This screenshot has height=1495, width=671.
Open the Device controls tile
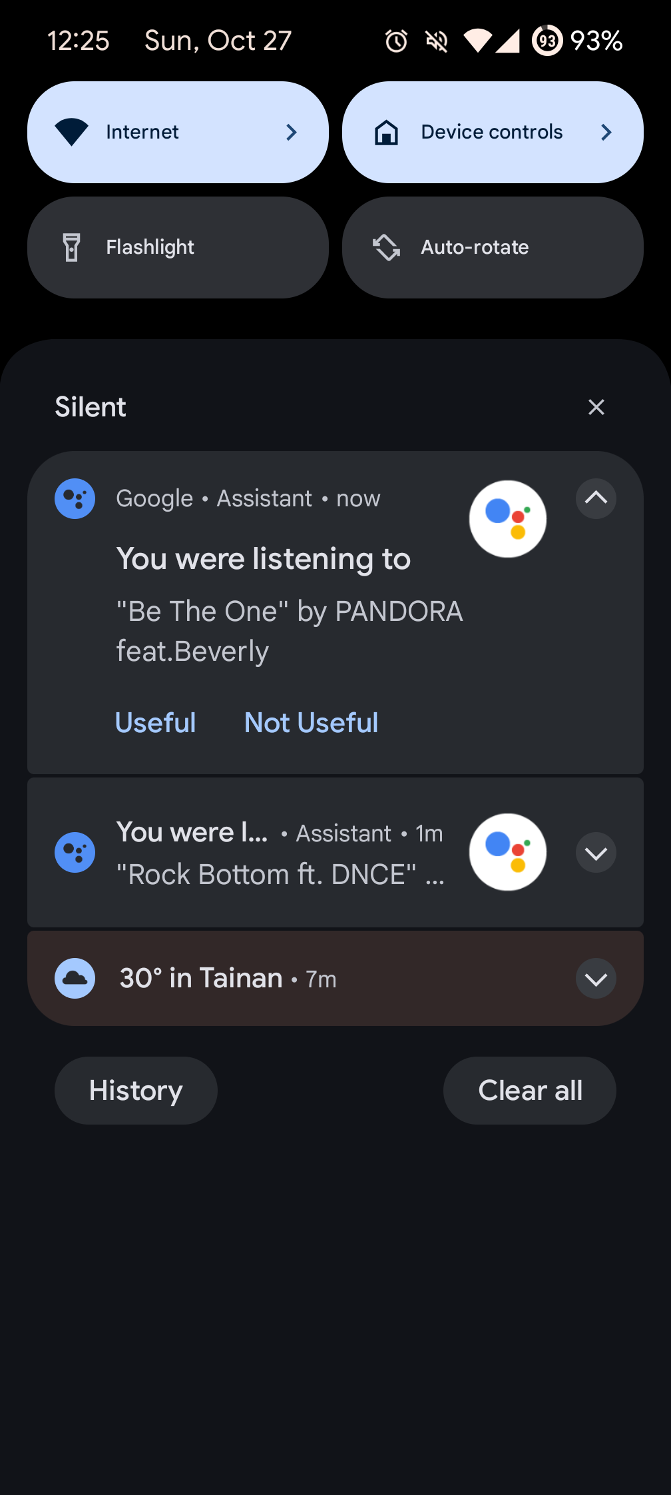point(493,133)
